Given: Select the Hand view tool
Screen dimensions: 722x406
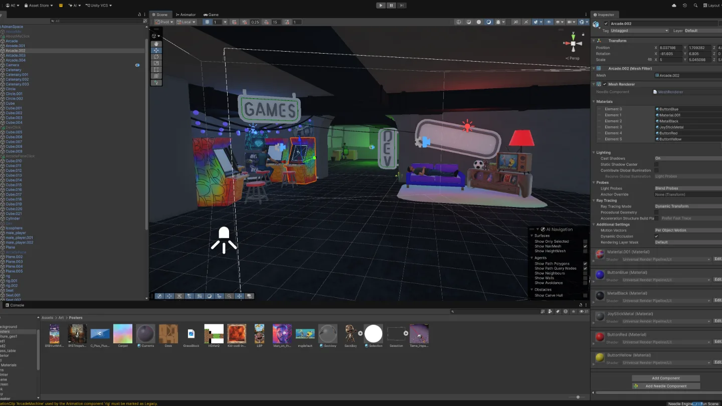Looking at the screenshot, I should point(156,44).
